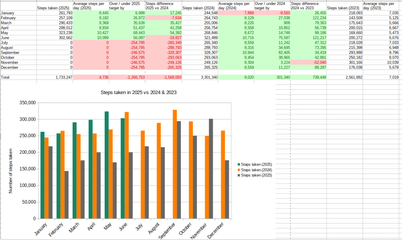Click the 350,000 label on the chart's vertical axis
Viewport: 402px width, 240px height.
pyautogui.click(x=27, y=103)
